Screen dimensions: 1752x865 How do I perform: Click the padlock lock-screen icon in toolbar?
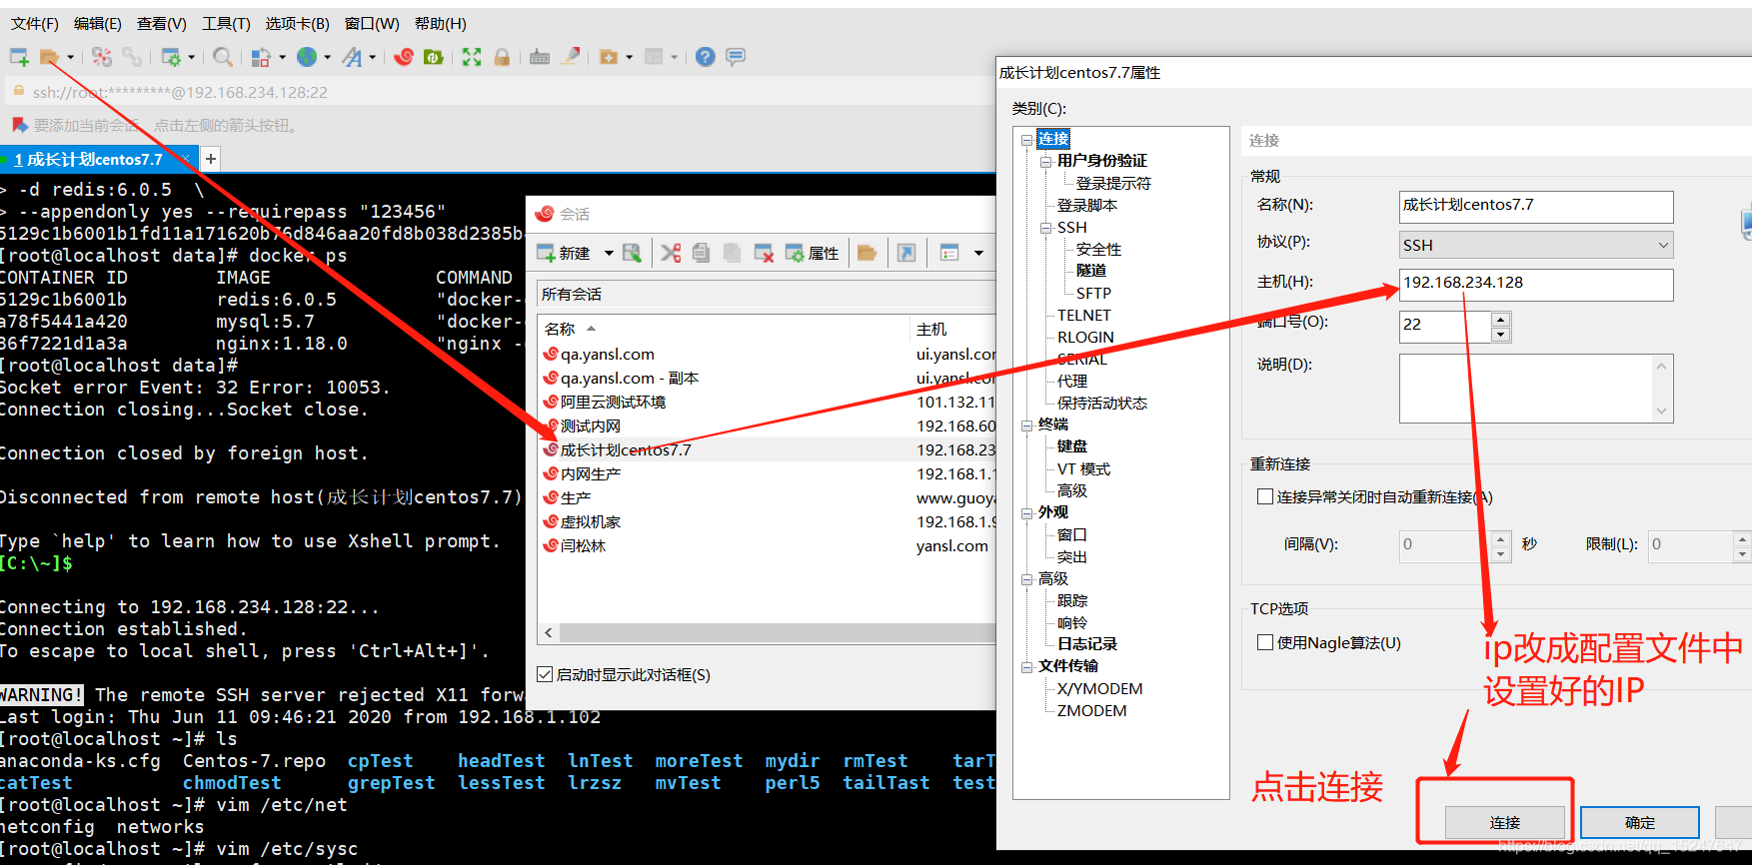[502, 57]
